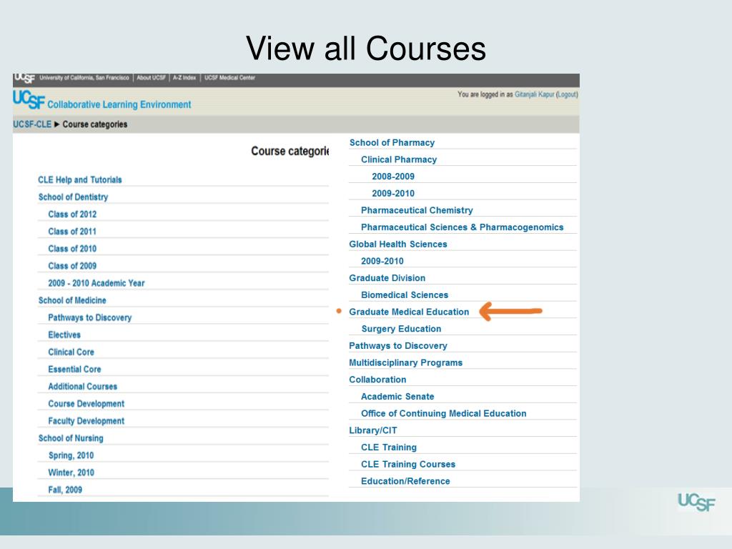
Task: Open Winter, 2010 nursing term
Action: click(x=71, y=473)
